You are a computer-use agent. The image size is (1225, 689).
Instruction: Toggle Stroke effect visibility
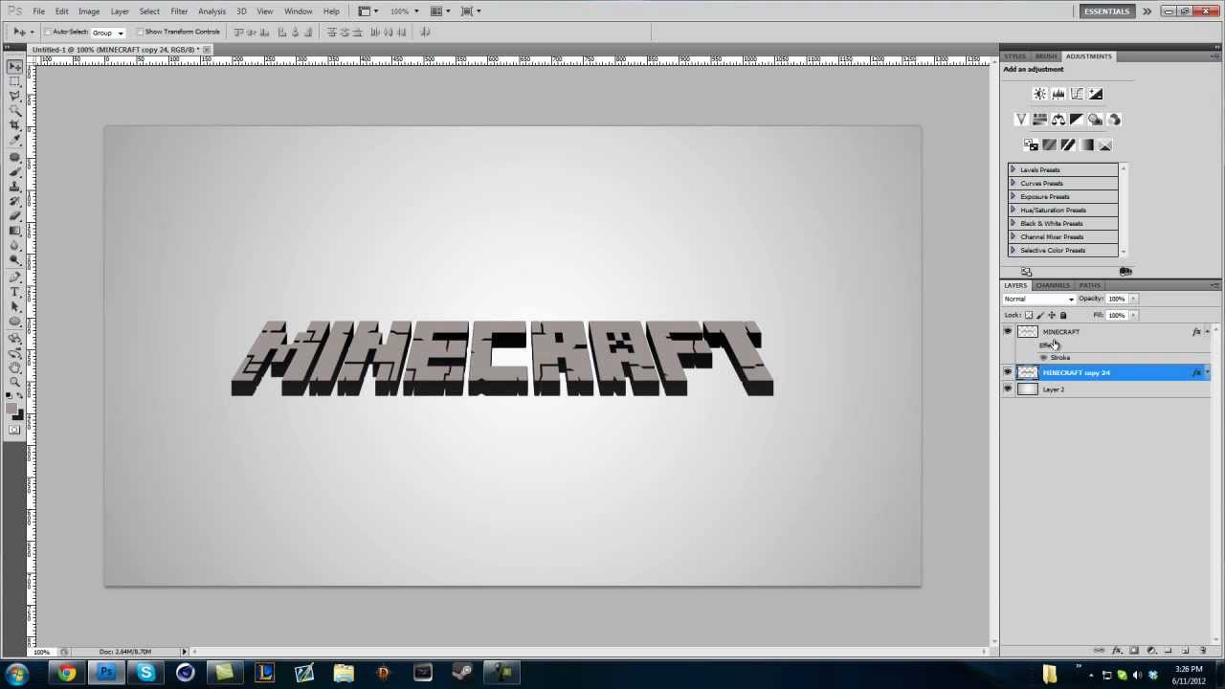[1043, 358]
